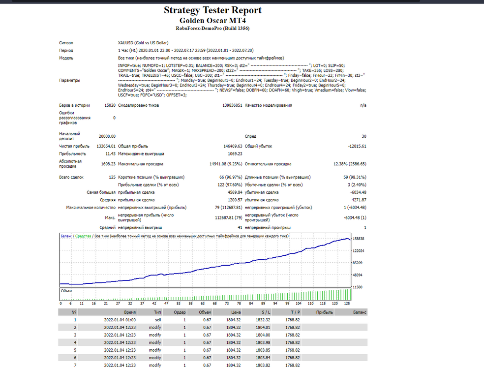Viewport: 484px width, 369px height.
Task: Select S/L cell 1803.82 in row 7
Action: (263, 365)
